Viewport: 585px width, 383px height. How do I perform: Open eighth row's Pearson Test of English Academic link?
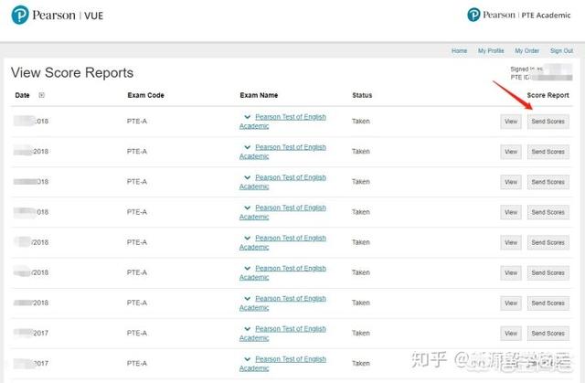(291, 329)
